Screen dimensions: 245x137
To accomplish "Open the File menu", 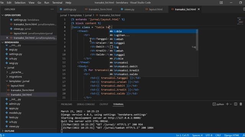I will 2,3.
